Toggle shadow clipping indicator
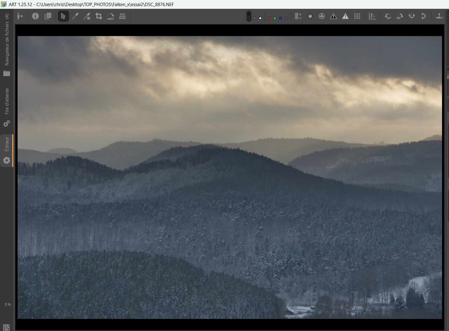 (334, 16)
